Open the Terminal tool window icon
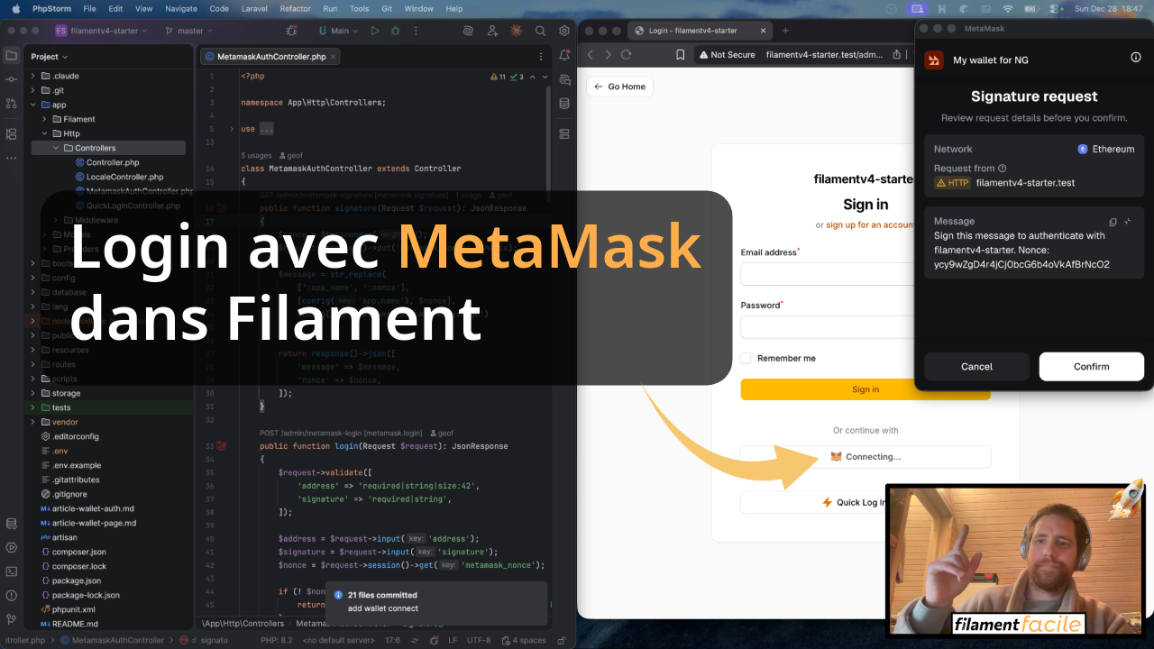 (x=12, y=571)
